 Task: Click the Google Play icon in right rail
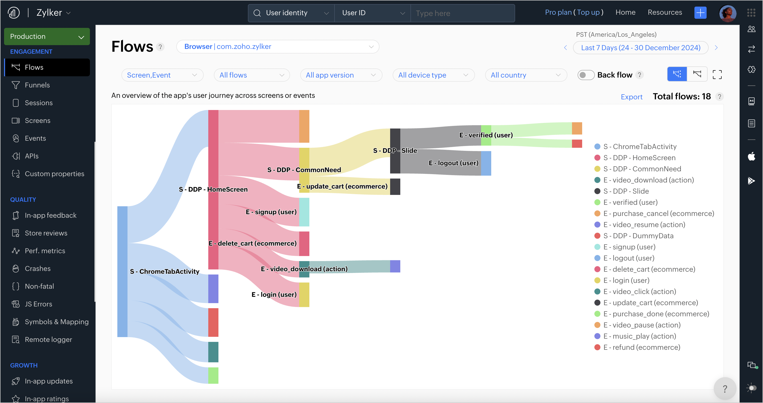(x=751, y=180)
